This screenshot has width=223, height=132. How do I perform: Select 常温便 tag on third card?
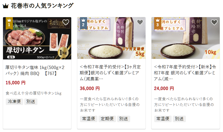(163, 119)
